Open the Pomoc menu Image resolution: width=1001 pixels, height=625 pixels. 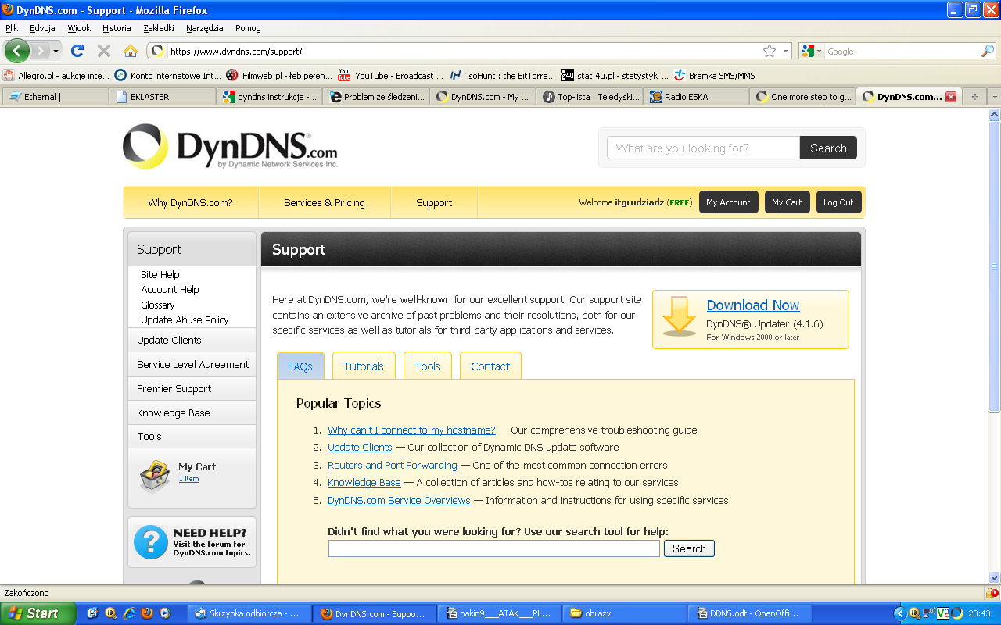coord(248,28)
